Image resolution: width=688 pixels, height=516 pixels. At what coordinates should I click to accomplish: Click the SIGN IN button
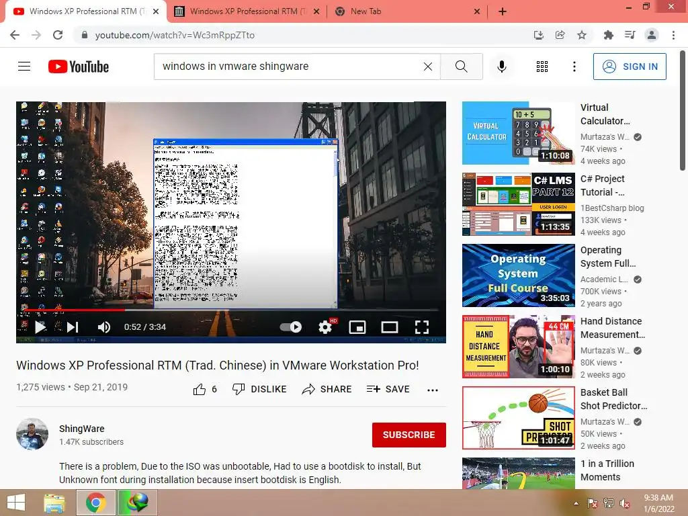click(630, 67)
